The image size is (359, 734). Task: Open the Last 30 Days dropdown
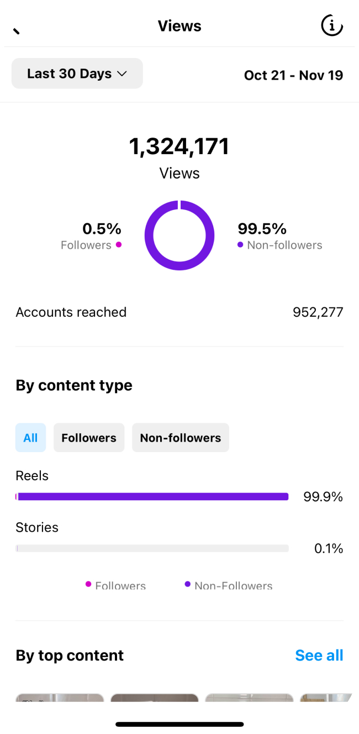(77, 74)
